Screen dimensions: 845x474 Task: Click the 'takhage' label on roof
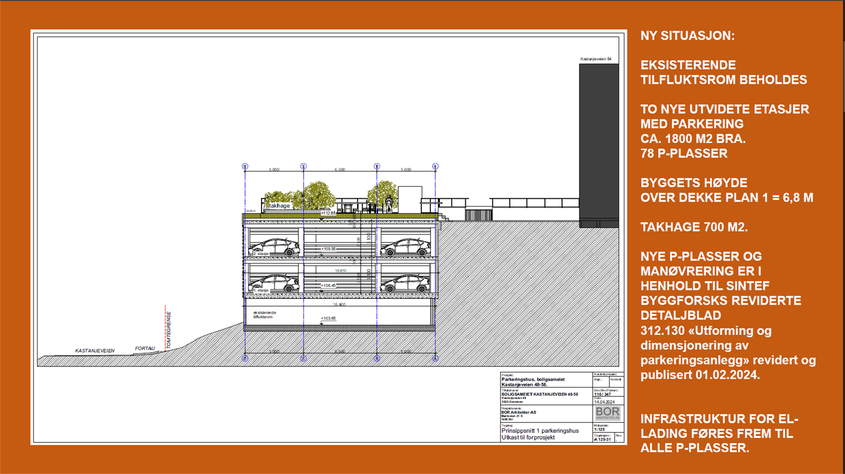tap(280, 206)
